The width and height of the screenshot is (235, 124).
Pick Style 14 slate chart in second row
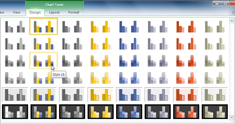(x=158, y=44)
